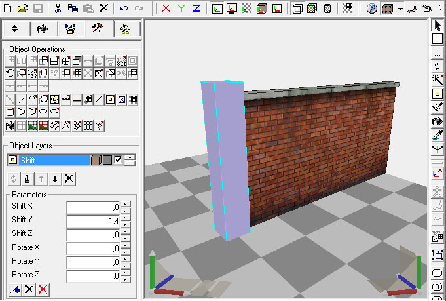This screenshot has width=446, height=301.
Task: Toggle the Shift layer enabled checkbox
Action: point(118,159)
